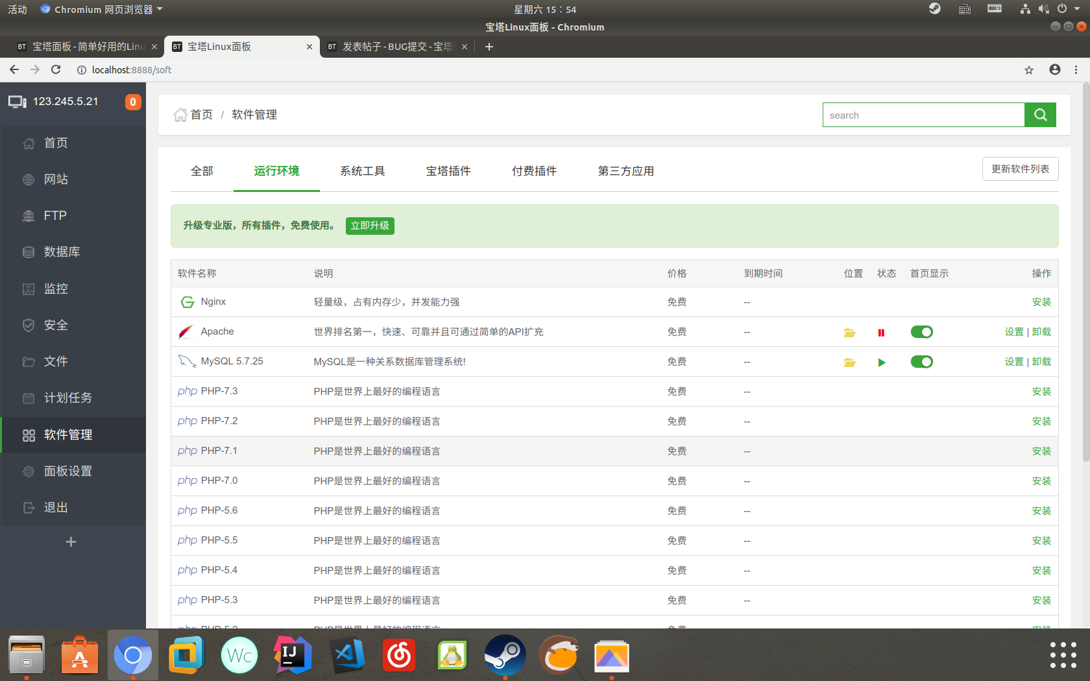Open the clock showing 星期六 15:54
1090x681 pixels.
click(x=545, y=9)
